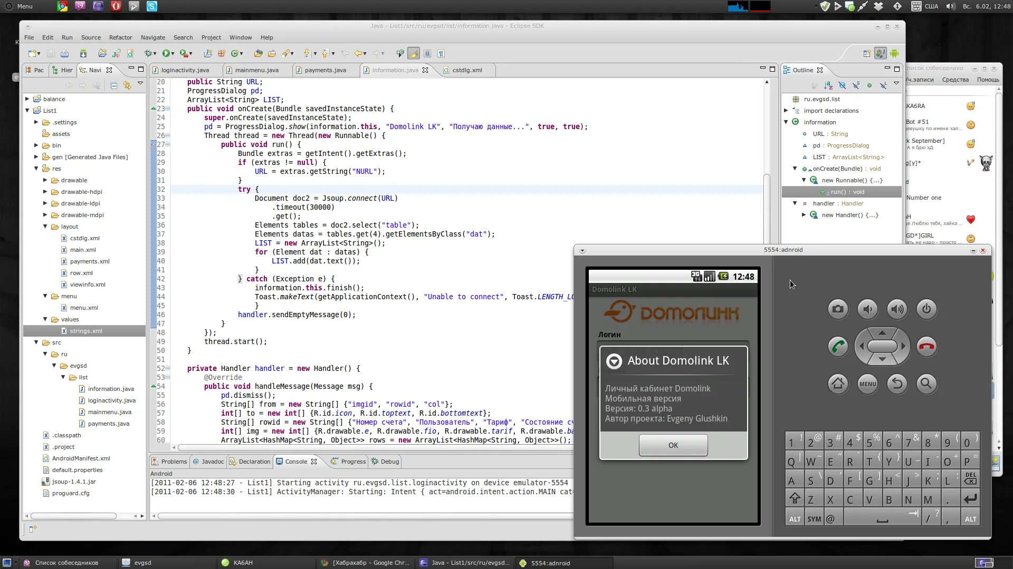1013x569 pixels.
Task: Click the Navigator horizontal scrollbar
Action: pos(73,516)
